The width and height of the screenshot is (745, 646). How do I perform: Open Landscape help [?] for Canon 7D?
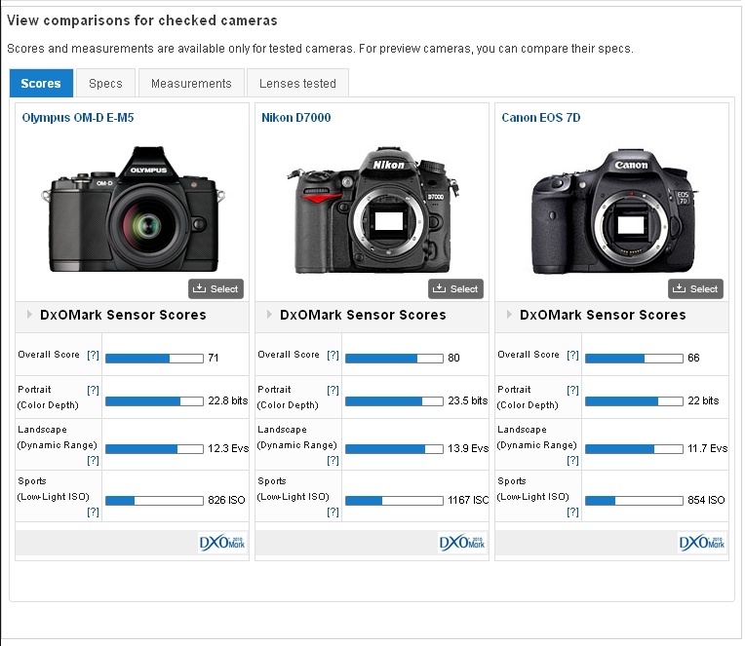[x=573, y=460]
